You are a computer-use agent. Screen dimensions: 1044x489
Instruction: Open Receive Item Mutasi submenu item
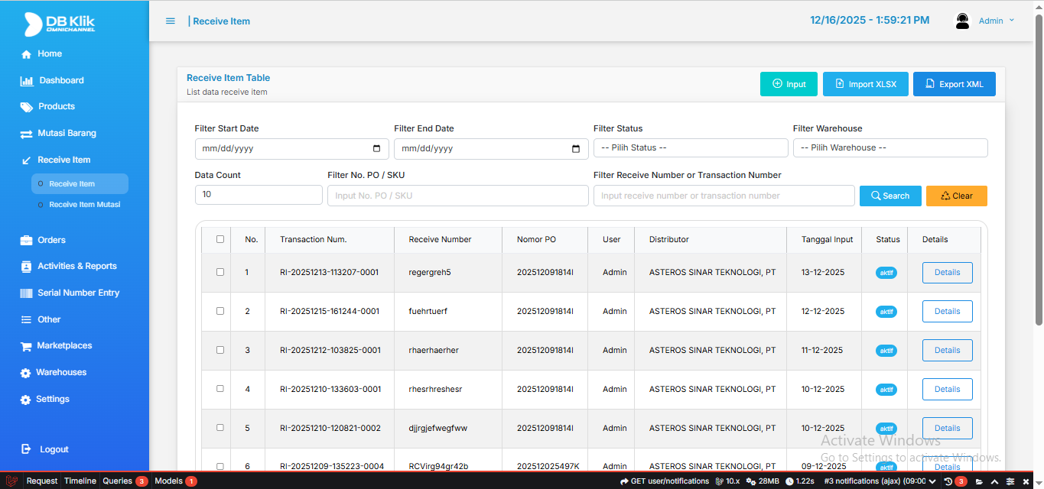[x=84, y=205]
